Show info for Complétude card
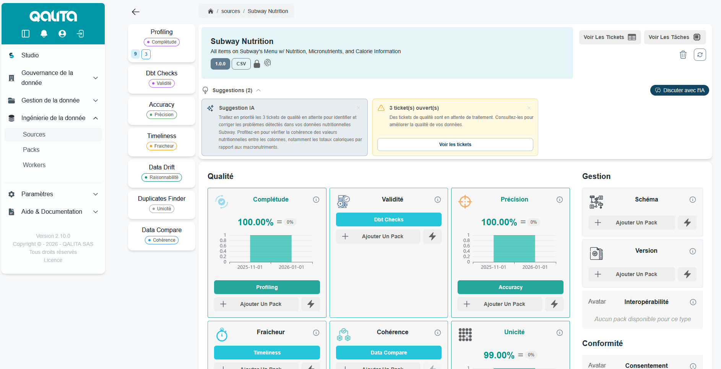The width and height of the screenshot is (721, 369). pyautogui.click(x=316, y=200)
